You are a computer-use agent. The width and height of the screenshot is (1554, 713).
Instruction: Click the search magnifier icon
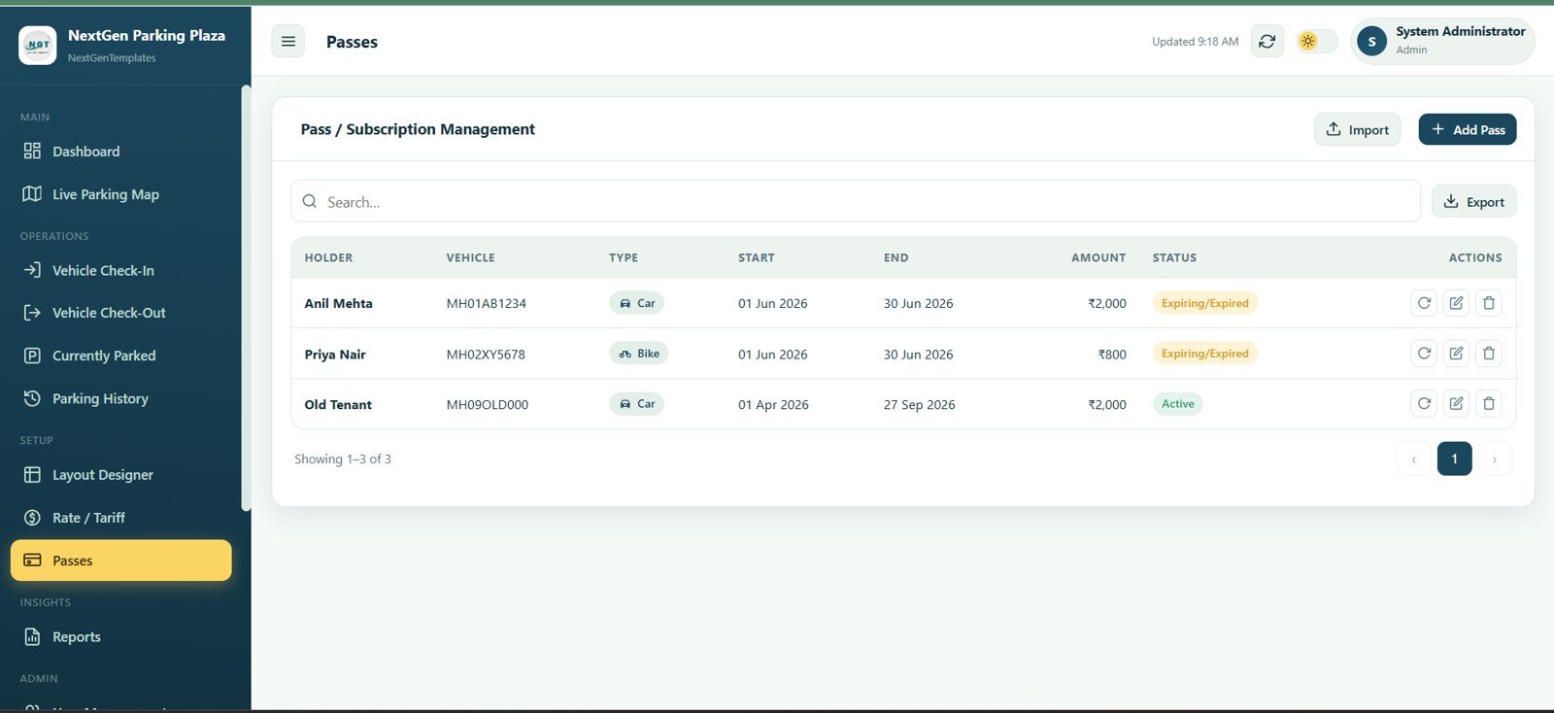[310, 201]
